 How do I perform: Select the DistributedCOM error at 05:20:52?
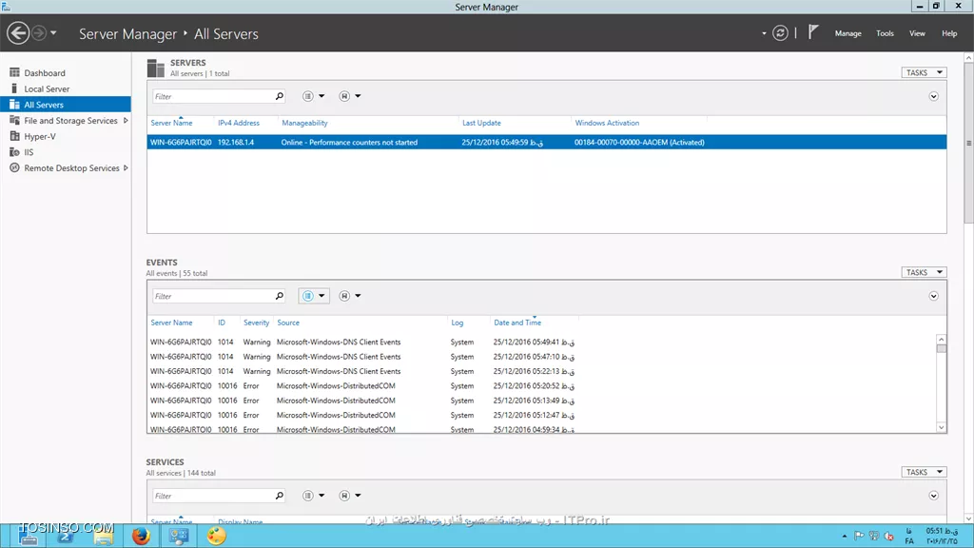coord(541,386)
